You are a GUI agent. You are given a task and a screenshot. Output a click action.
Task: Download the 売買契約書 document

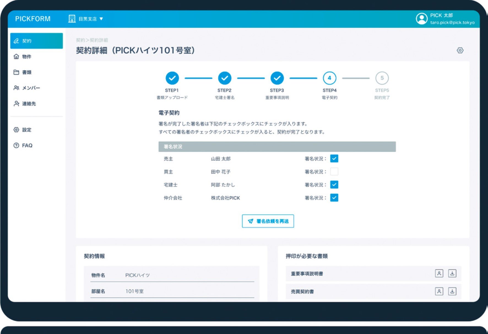tap(452, 291)
